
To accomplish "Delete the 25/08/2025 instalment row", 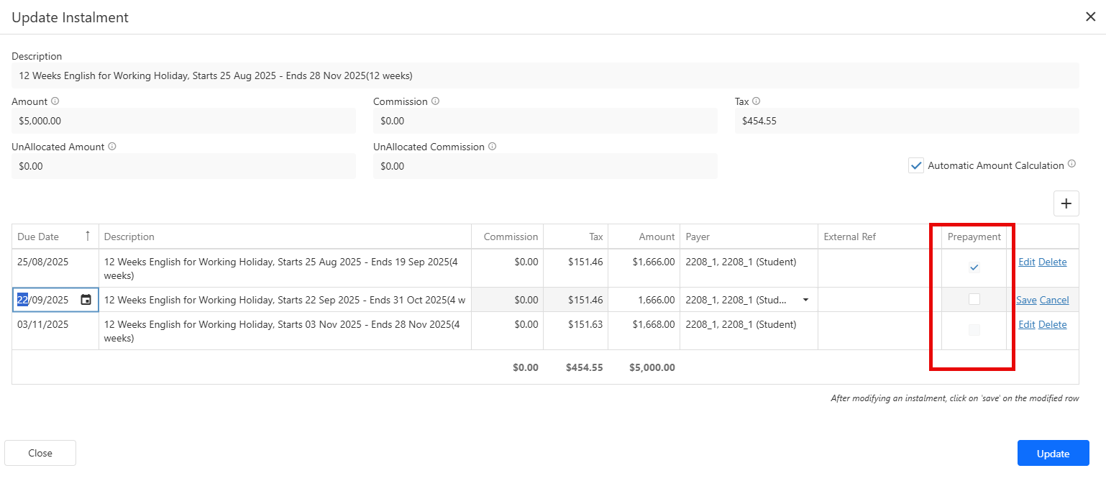I will (1052, 262).
